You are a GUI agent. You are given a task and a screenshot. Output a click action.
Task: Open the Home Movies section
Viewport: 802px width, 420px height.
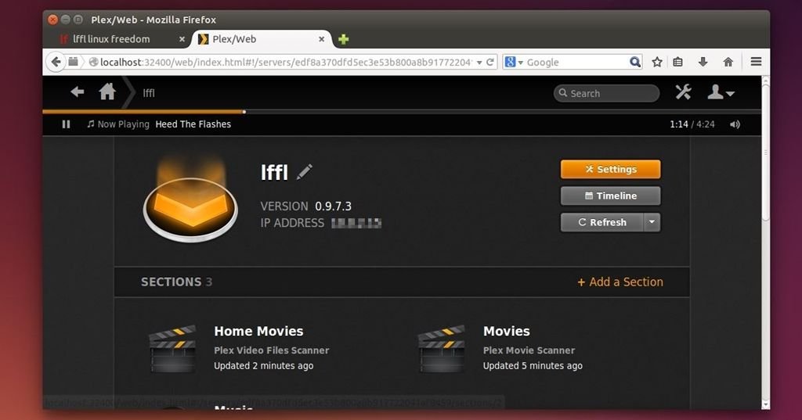click(258, 331)
